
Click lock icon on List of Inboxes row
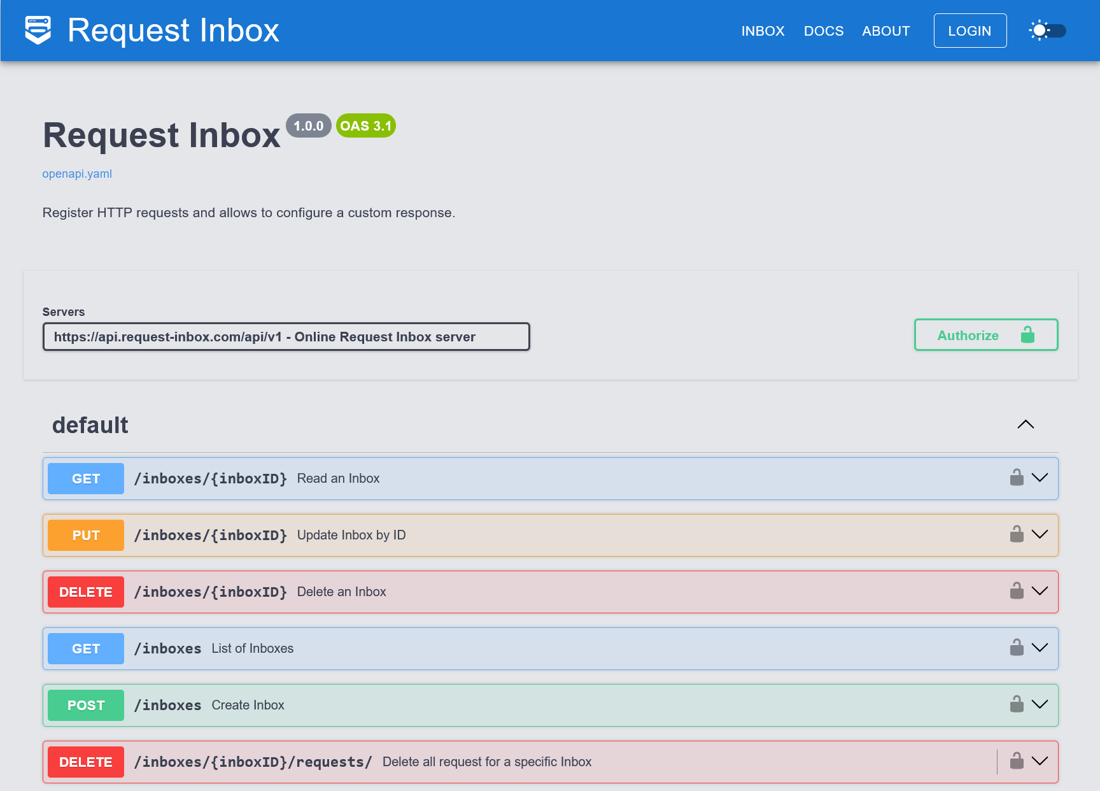point(1017,648)
